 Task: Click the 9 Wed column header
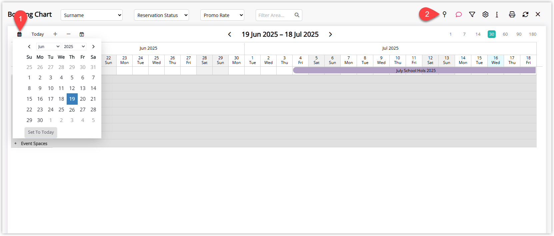(x=381, y=60)
